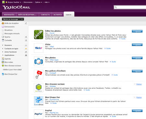
Task: Expand the Dossiers section
Action: 3,45
